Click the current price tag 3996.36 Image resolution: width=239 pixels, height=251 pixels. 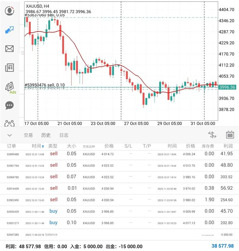(227, 87)
